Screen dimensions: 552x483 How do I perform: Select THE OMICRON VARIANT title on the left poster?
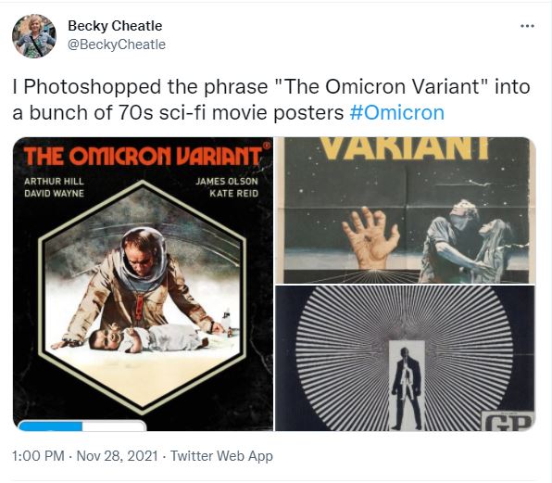[143, 156]
